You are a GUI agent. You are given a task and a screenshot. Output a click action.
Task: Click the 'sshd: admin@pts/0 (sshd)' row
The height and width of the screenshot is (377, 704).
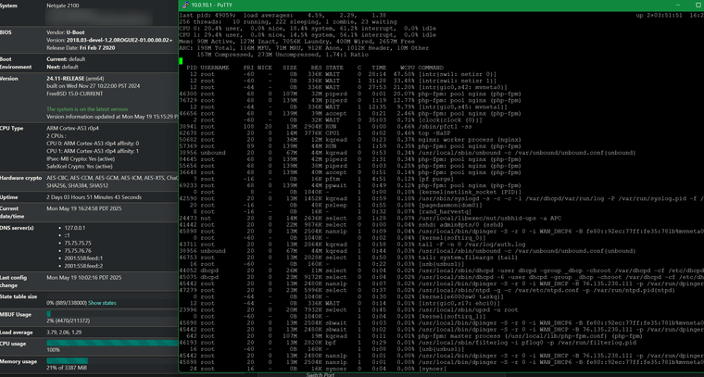tap(342, 224)
